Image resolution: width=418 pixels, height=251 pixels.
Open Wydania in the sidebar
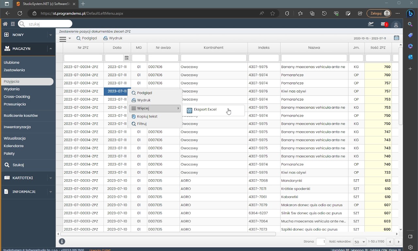coord(11,89)
